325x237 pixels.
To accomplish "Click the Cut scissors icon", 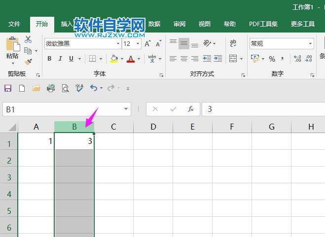I will pyautogui.click(x=28, y=39).
